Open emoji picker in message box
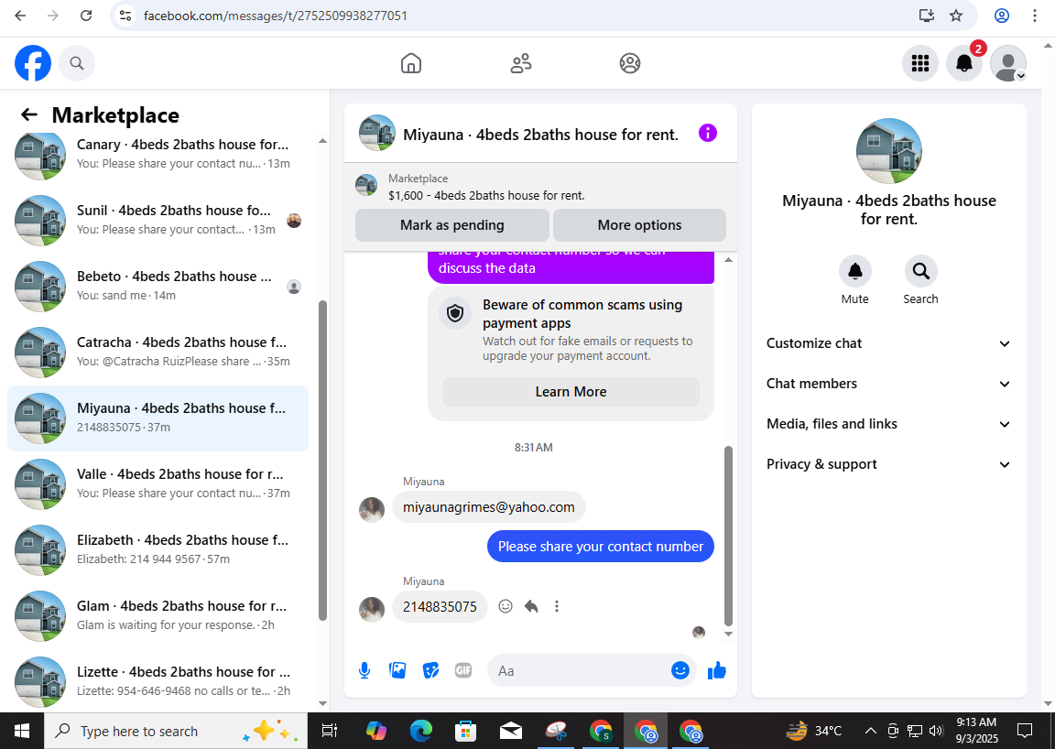 (680, 670)
